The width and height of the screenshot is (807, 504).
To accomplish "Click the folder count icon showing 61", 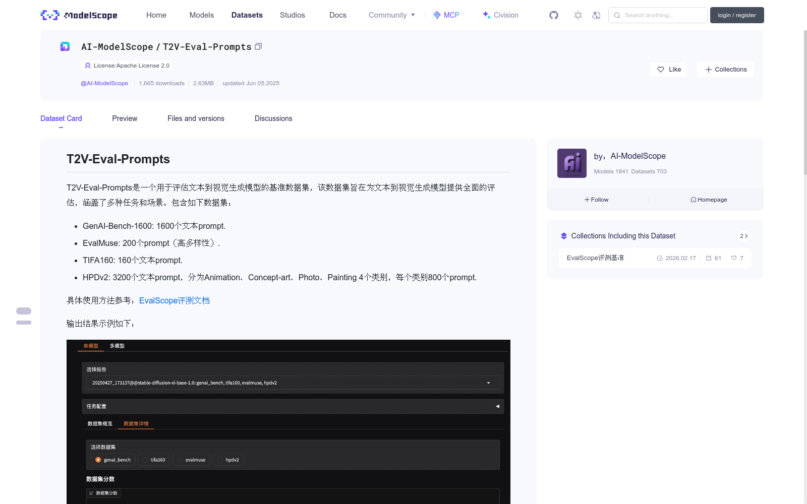I will (x=709, y=258).
